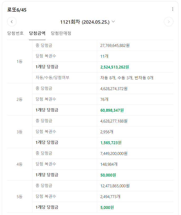Click the first-place prize 2,524,513,262원

click(x=115, y=67)
